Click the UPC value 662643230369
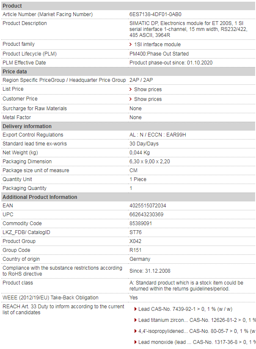The height and width of the screenshot is (349, 256). point(146,215)
